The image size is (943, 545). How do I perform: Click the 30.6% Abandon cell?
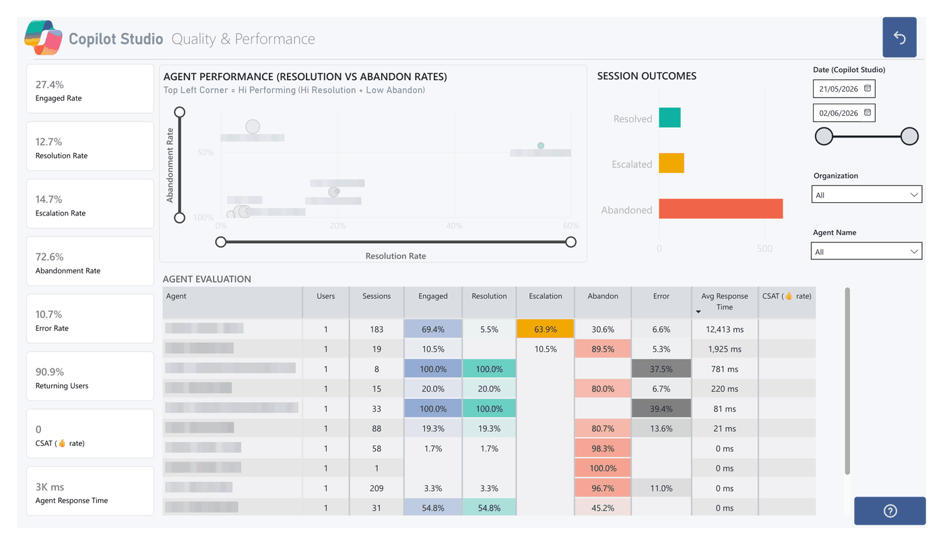coord(603,329)
